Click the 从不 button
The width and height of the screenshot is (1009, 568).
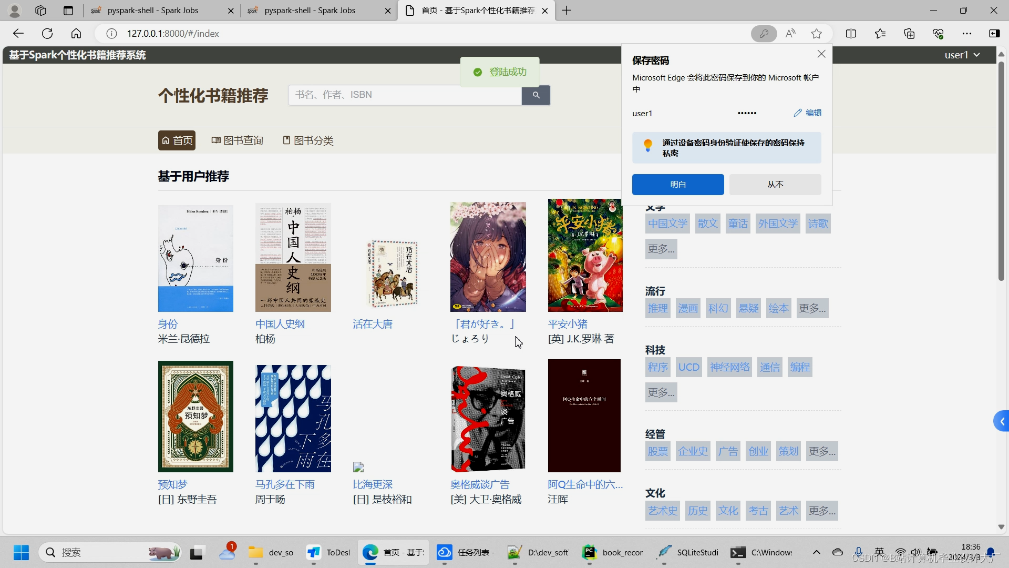[775, 185]
